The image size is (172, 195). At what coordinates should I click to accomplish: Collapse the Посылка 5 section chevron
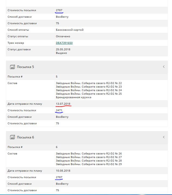[x=164, y=67]
